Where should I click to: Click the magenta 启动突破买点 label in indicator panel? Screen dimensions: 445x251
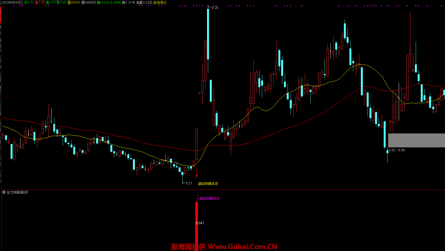210,198
